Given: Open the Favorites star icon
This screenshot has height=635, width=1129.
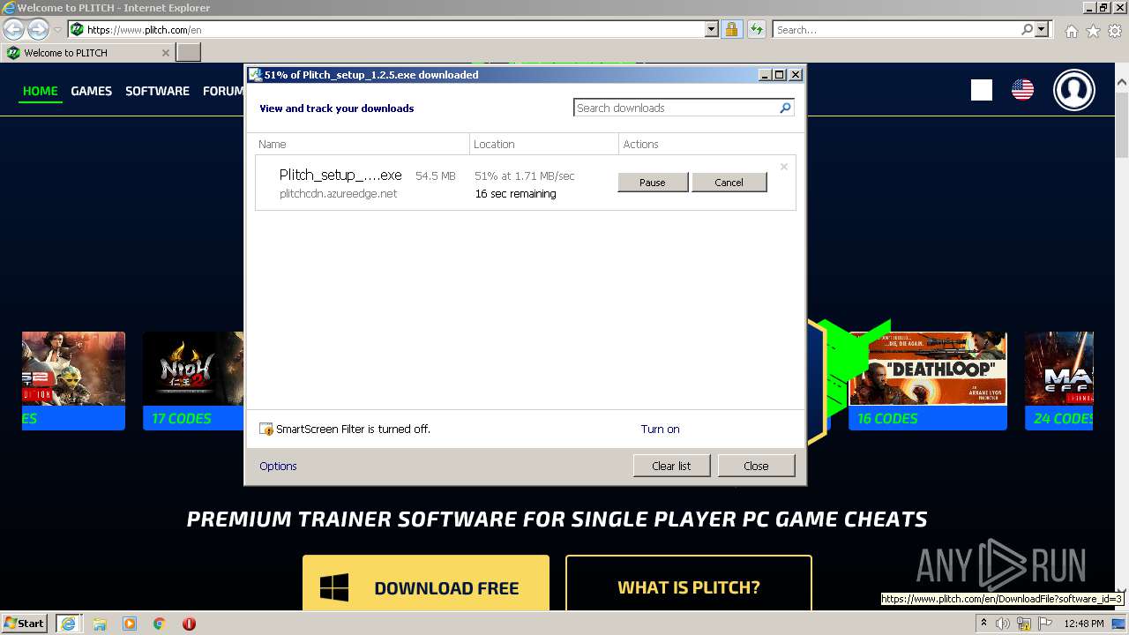Looking at the screenshot, I should 1093,31.
